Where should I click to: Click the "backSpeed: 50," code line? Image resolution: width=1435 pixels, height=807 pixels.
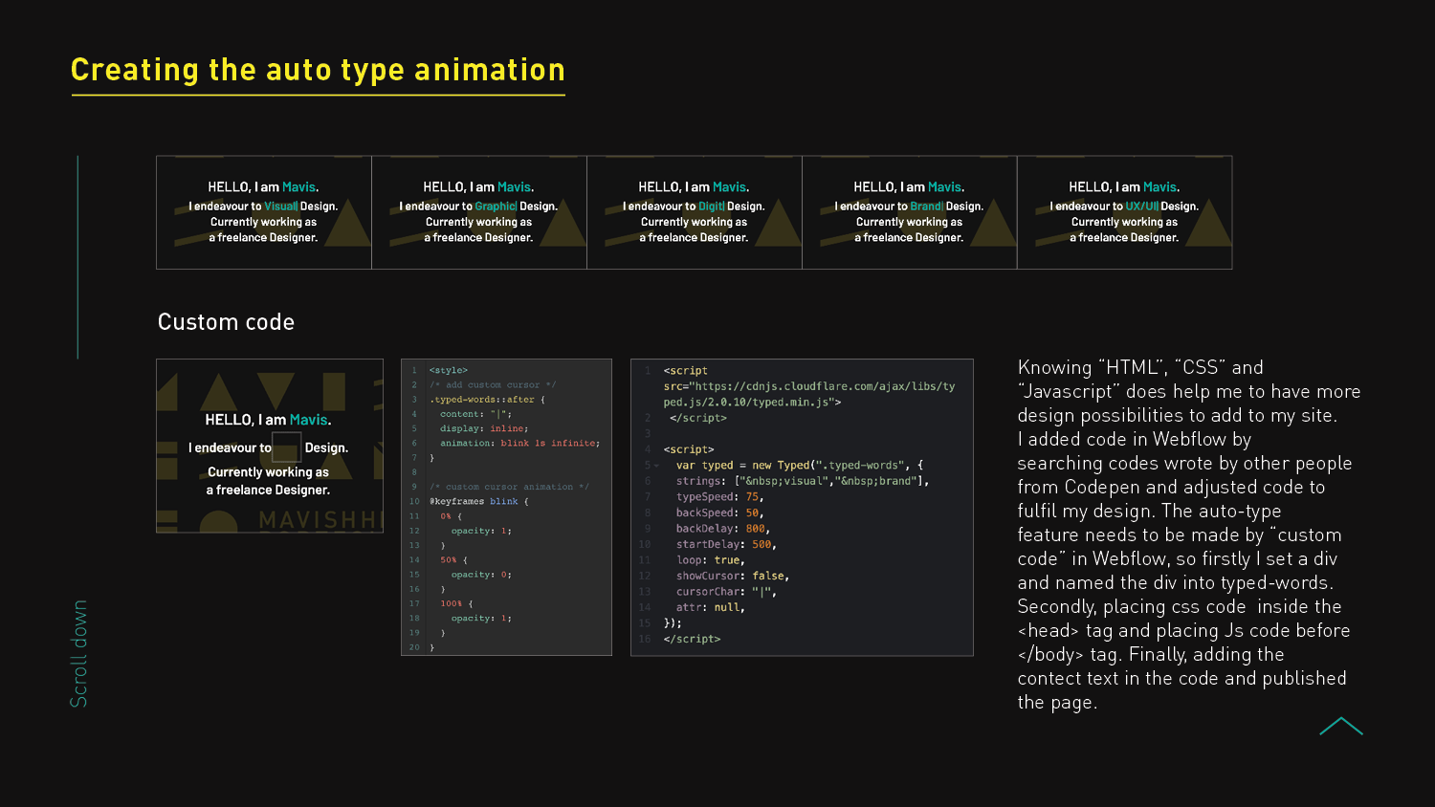719,513
